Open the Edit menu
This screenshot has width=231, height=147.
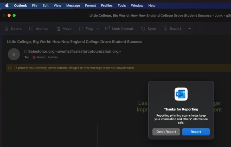(x=46, y=6)
